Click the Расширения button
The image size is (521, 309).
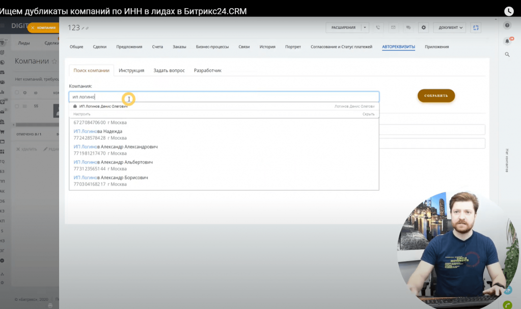343,28
